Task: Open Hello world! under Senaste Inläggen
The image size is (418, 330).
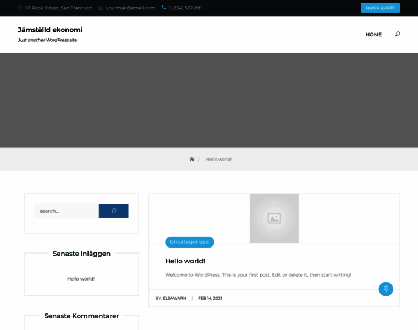Action: pos(81,278)
